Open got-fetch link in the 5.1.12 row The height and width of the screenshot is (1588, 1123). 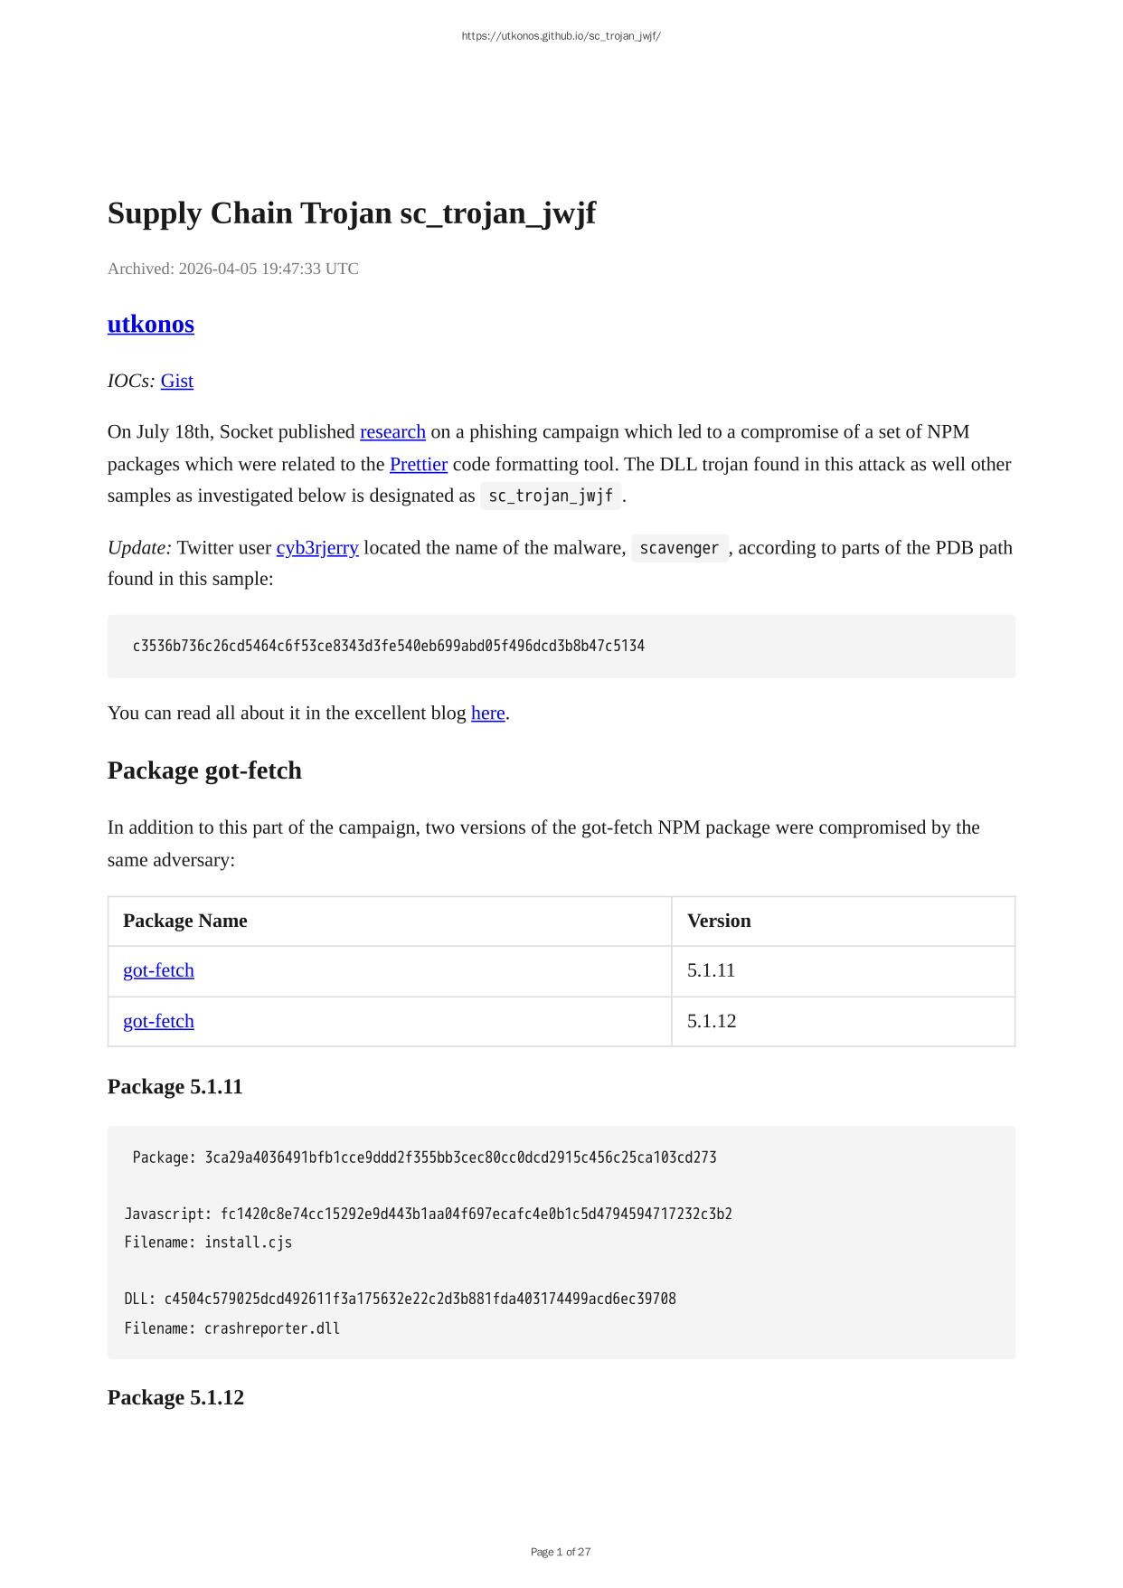pyautogui.click(x=158, y=1021)
